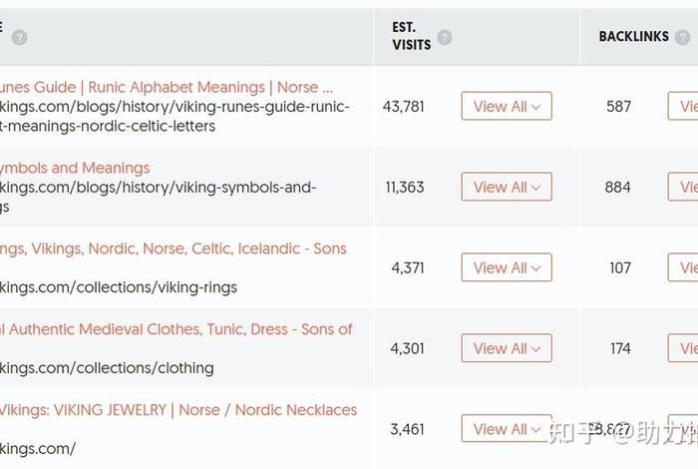
Task: Open backlinks View button for 107 row
Action: pyautogui.click(x=683, y=267)
